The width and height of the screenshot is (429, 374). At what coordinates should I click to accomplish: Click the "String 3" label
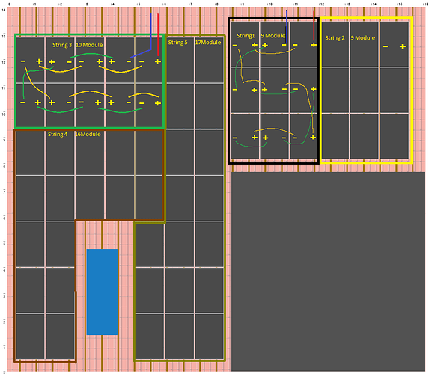click(62, 45)
